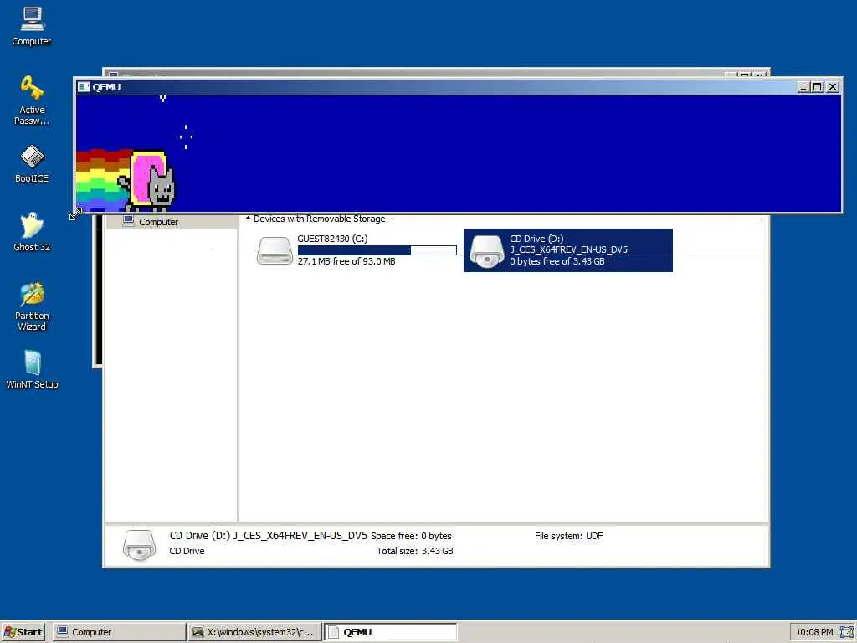Launch BootICE from the desktop

pyautogui.click(x=32, y=163)
